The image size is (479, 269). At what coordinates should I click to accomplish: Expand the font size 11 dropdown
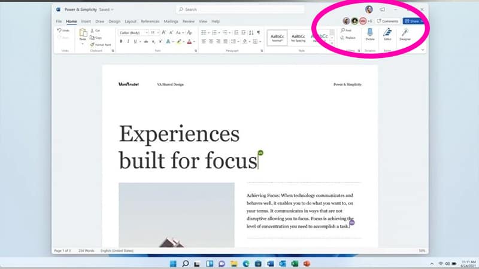(154, 32)
